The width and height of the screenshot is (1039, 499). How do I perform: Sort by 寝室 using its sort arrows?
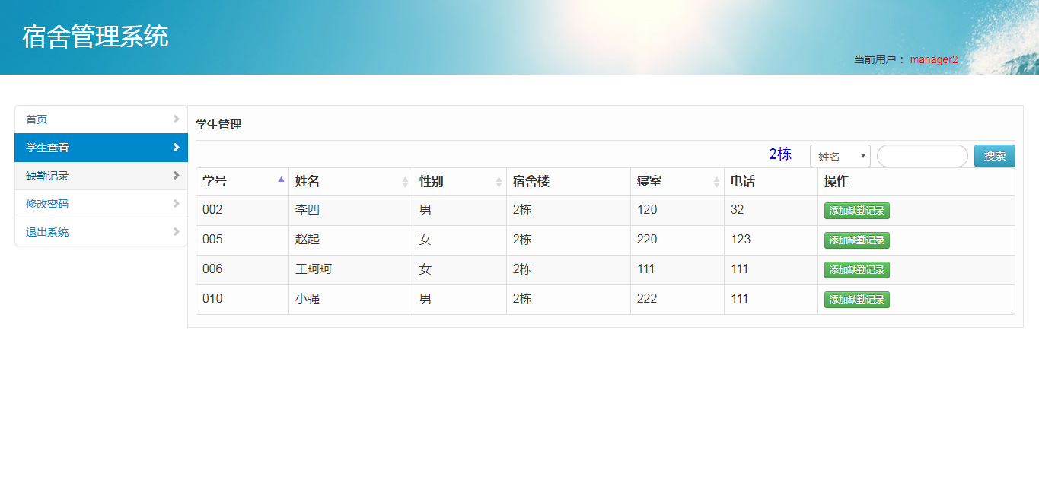(716, 182)
